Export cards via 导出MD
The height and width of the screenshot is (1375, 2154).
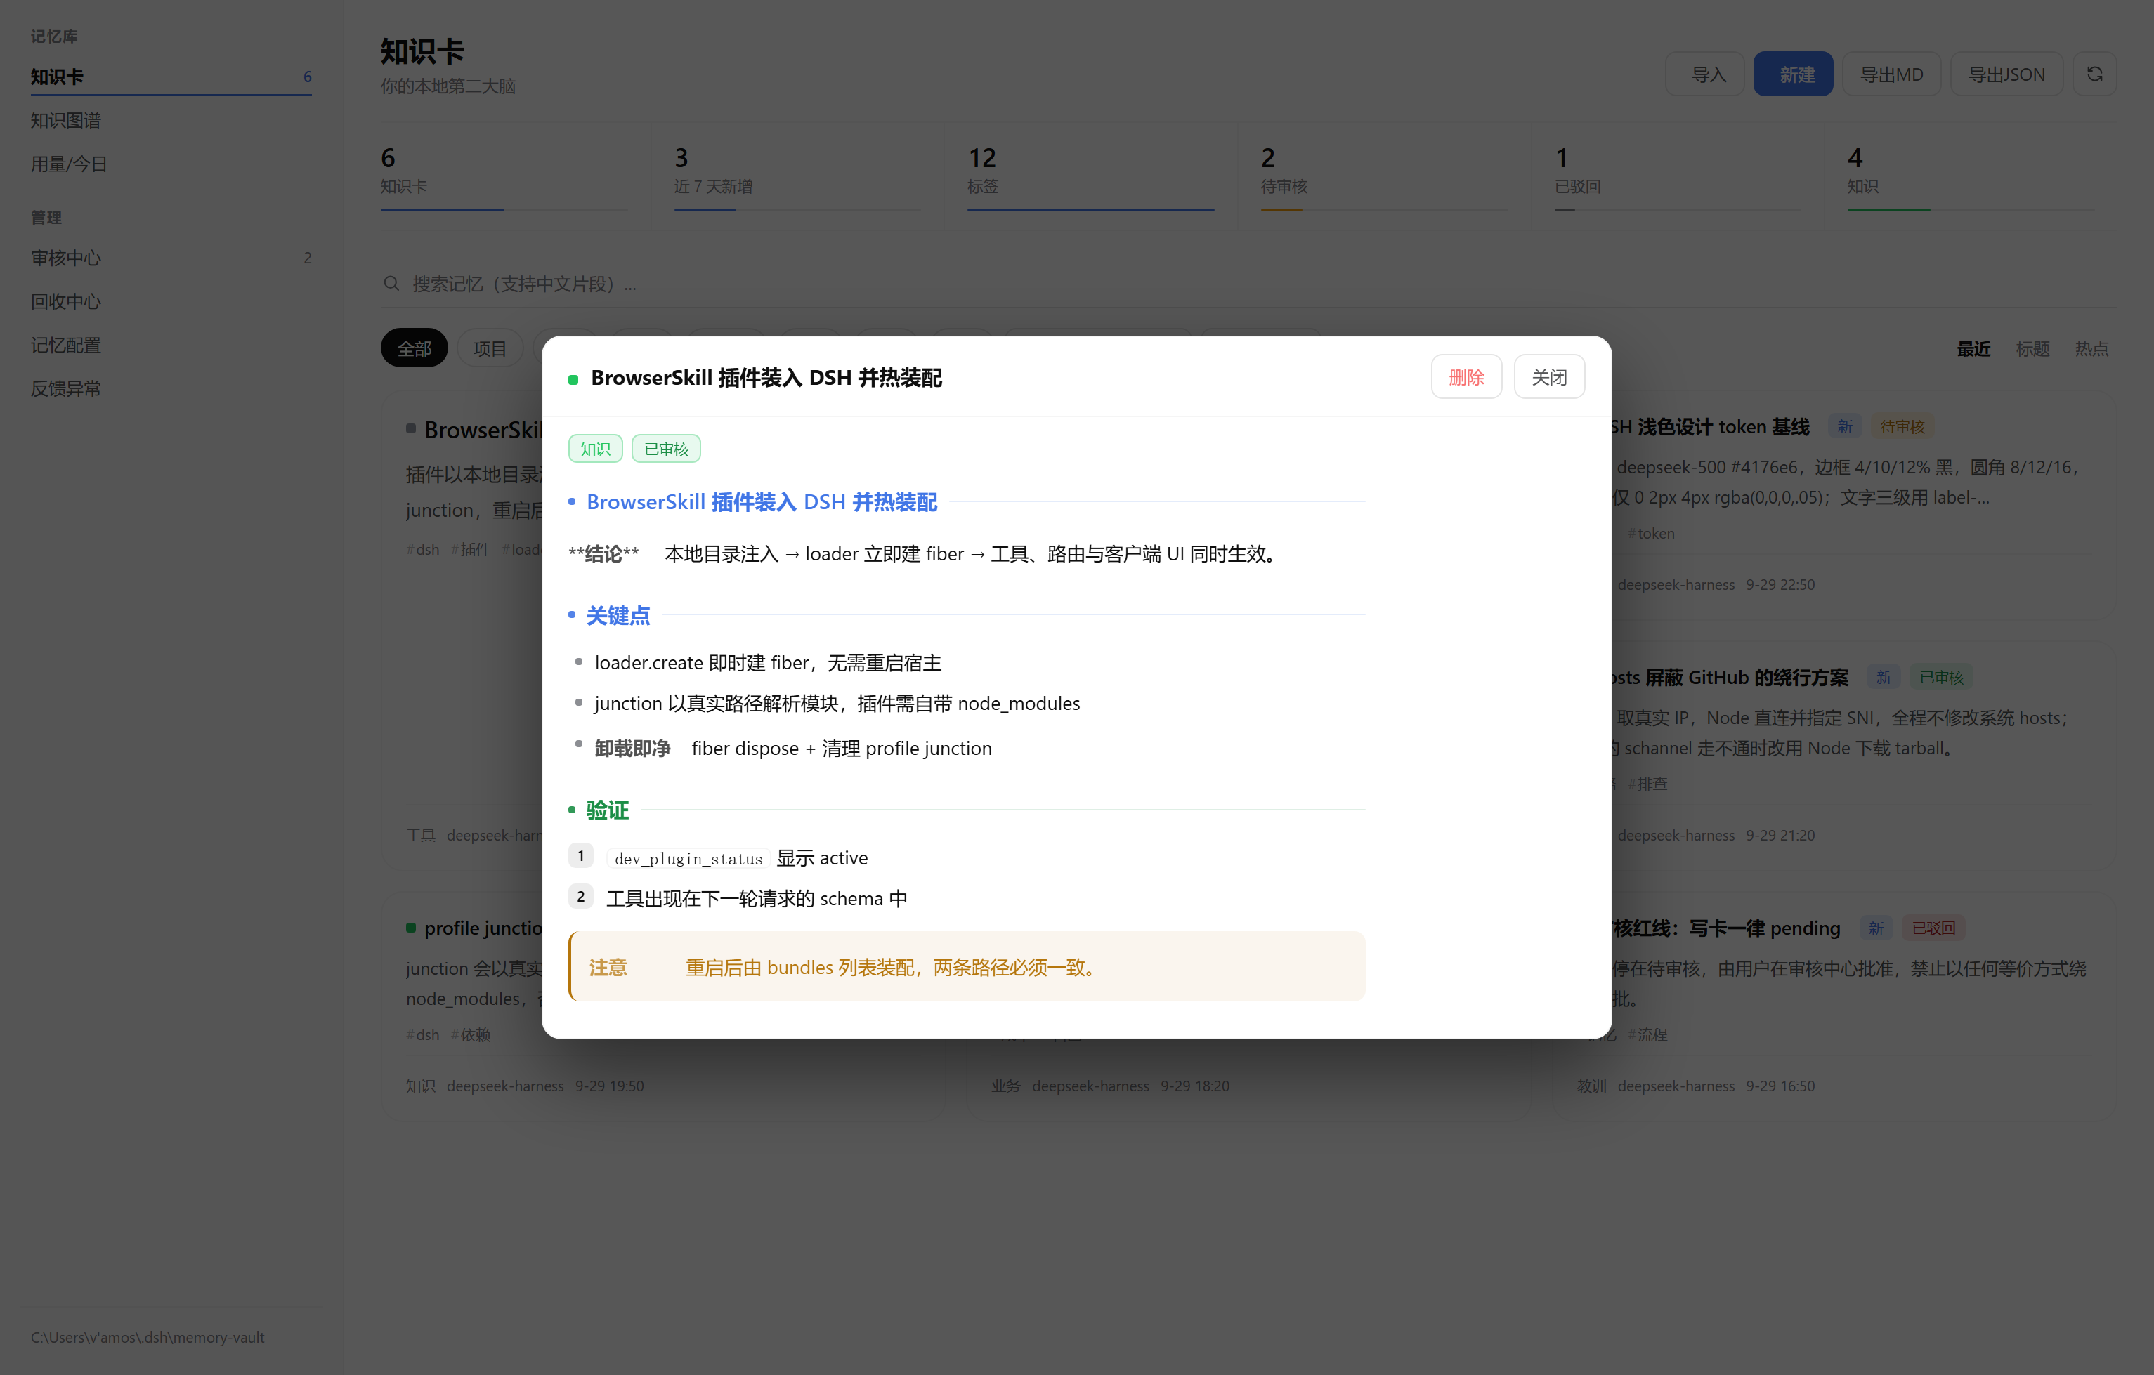tap(1891, 74)
